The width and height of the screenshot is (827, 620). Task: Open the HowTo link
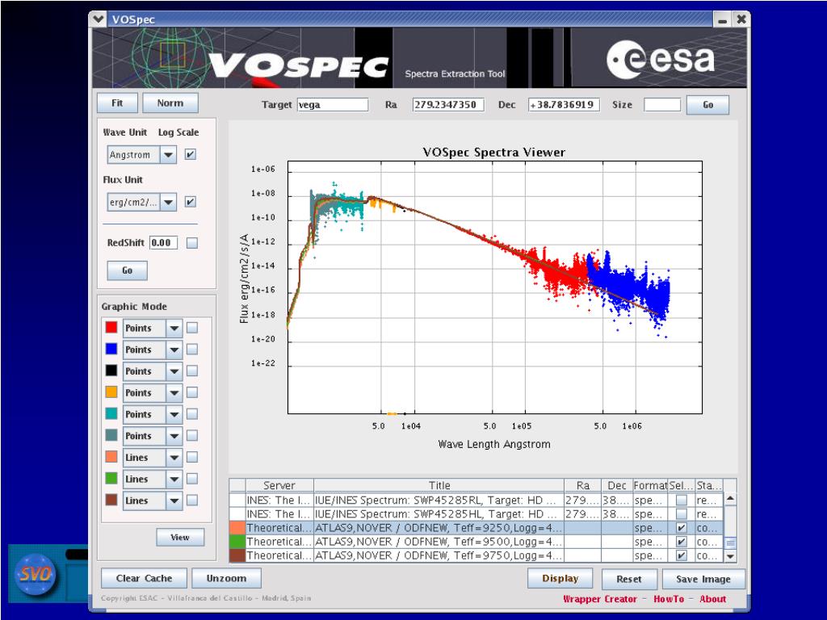[x=669, y=599]
